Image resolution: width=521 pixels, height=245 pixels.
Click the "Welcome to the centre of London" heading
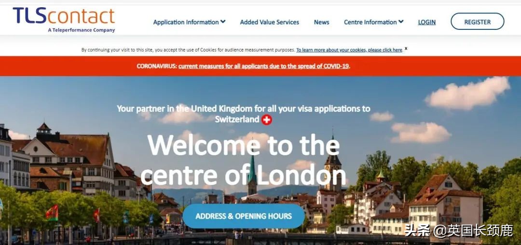pos(244,161)
